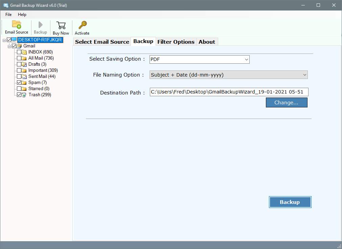This screenshot has height=249, width=342.
Task: Click the large blue Backup button
Action: tap(290, 202)
